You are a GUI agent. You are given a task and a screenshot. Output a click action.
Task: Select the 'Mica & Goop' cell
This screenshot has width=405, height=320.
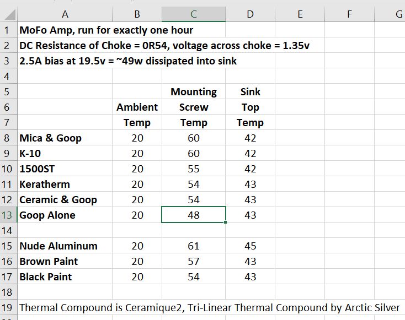click(65, 138)
